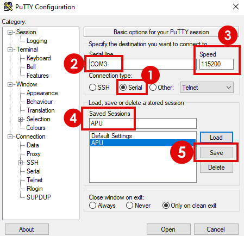Collapse the Terminal tree node
Screen dimensions: 244x236
pyautogui.click(x=10, y=49)
